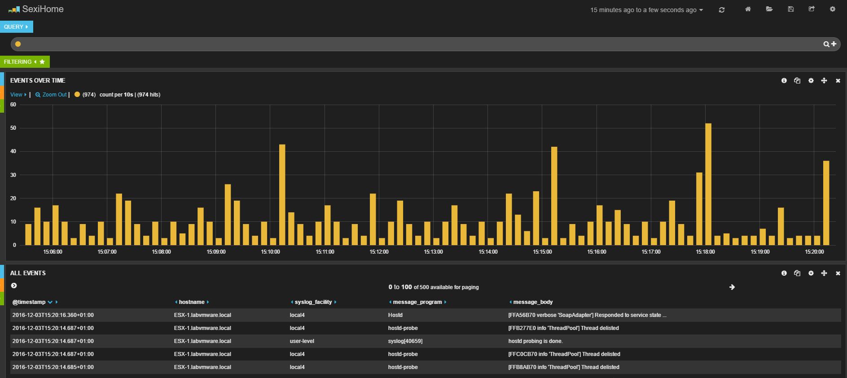Sort by message_body column header
Screen dimensions: 847x378
point(533,302)
